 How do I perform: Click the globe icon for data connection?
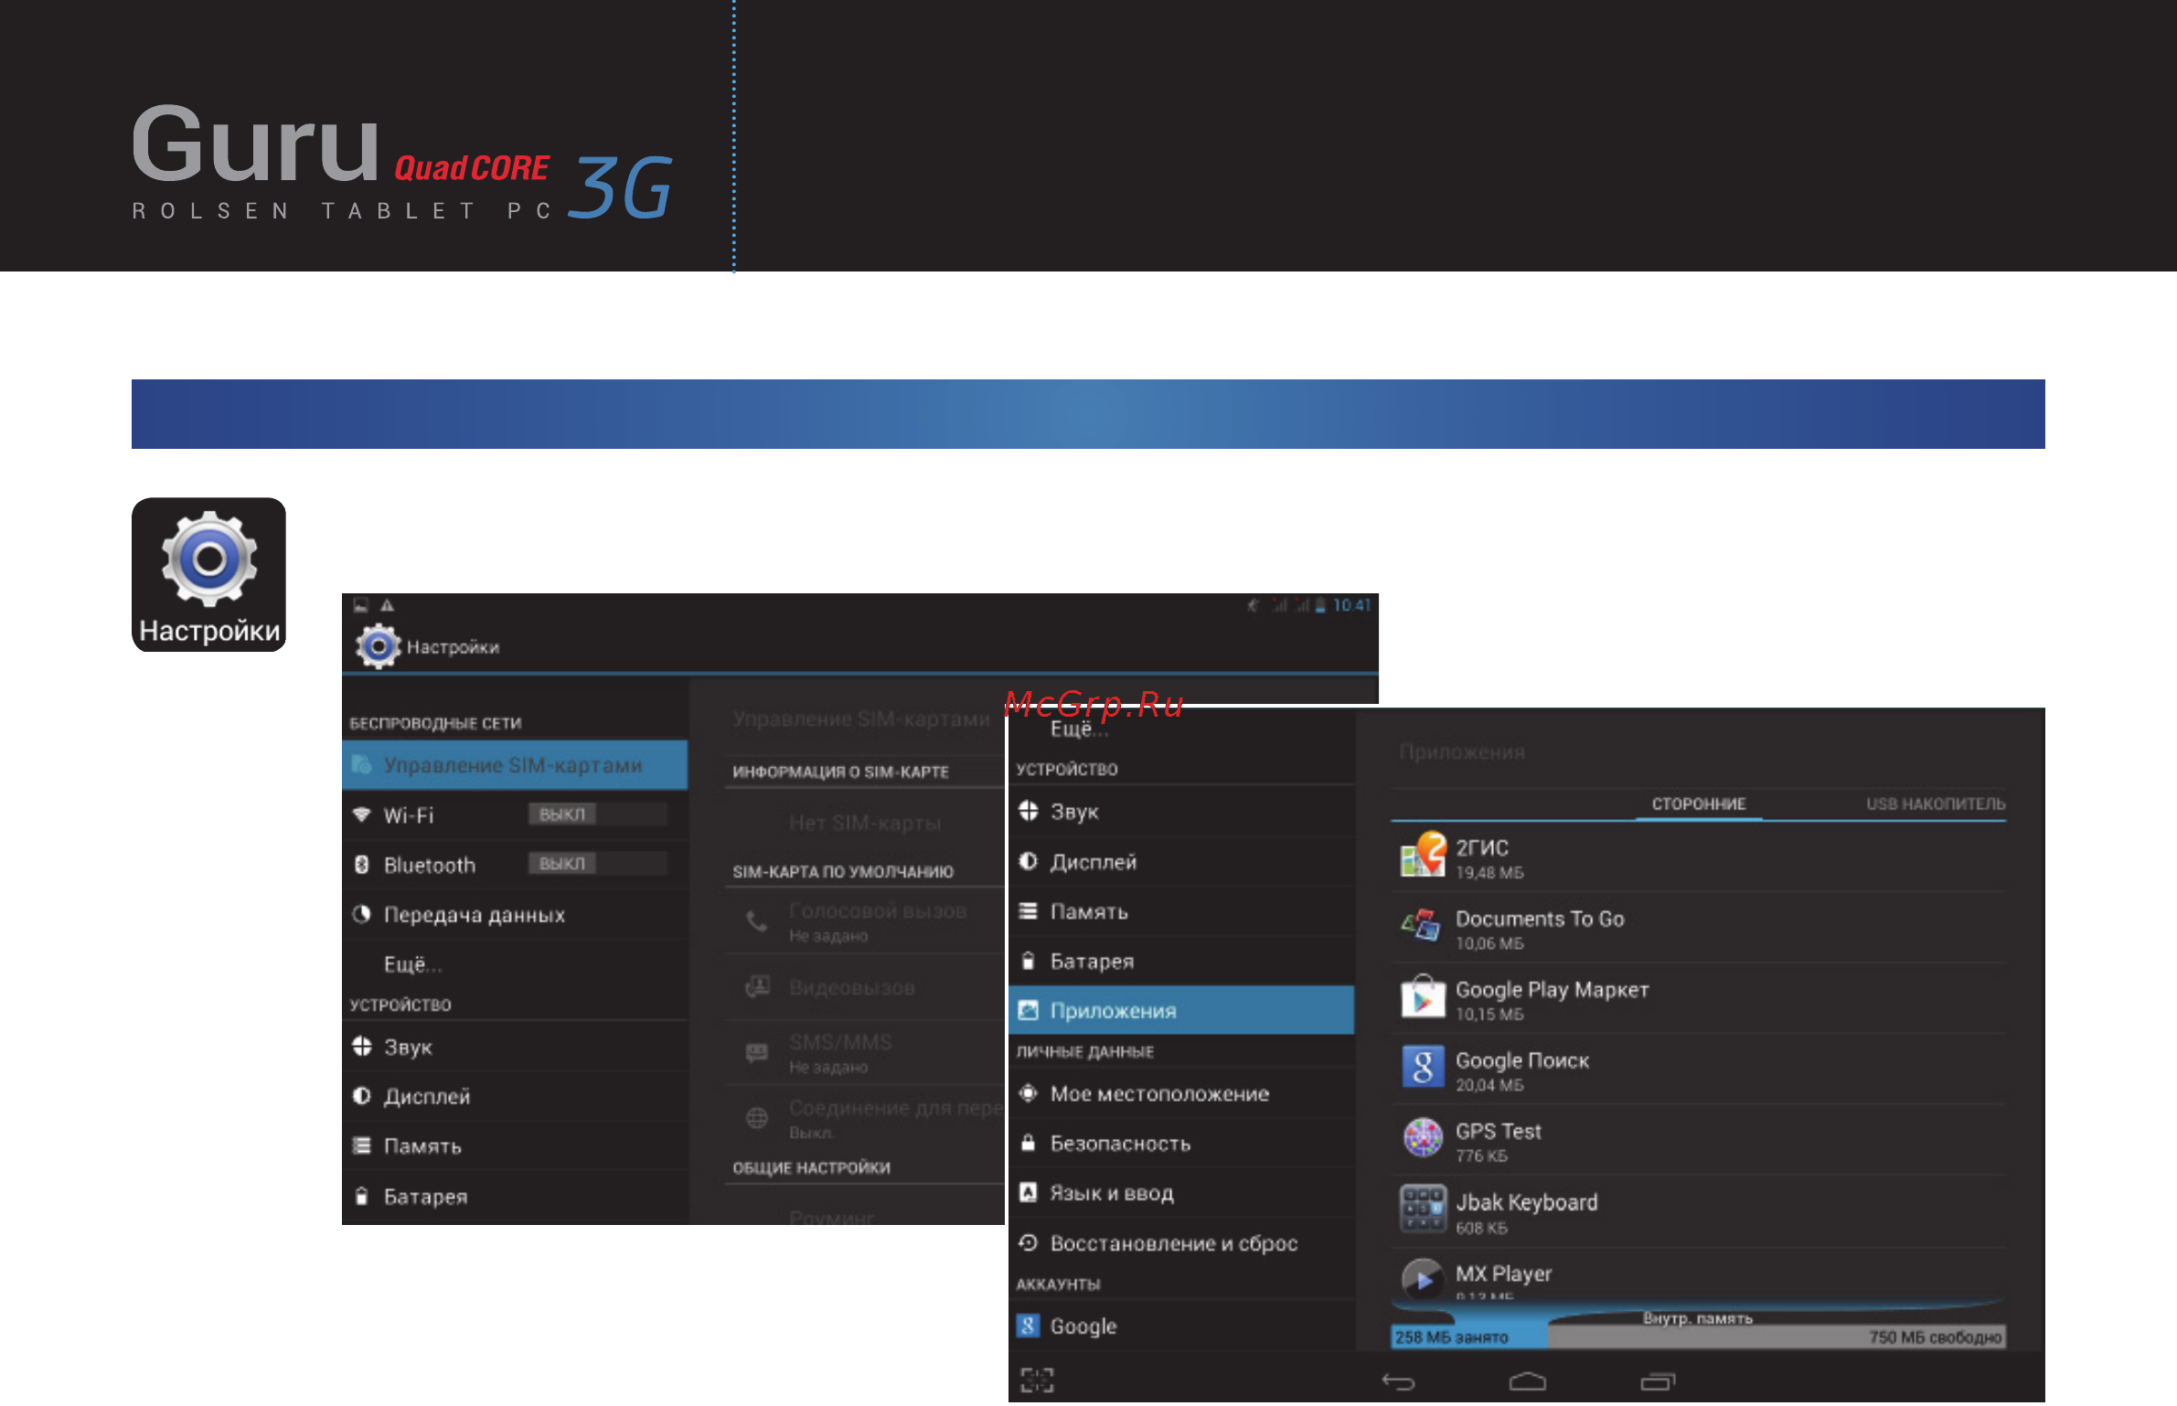click(757, 1118)
